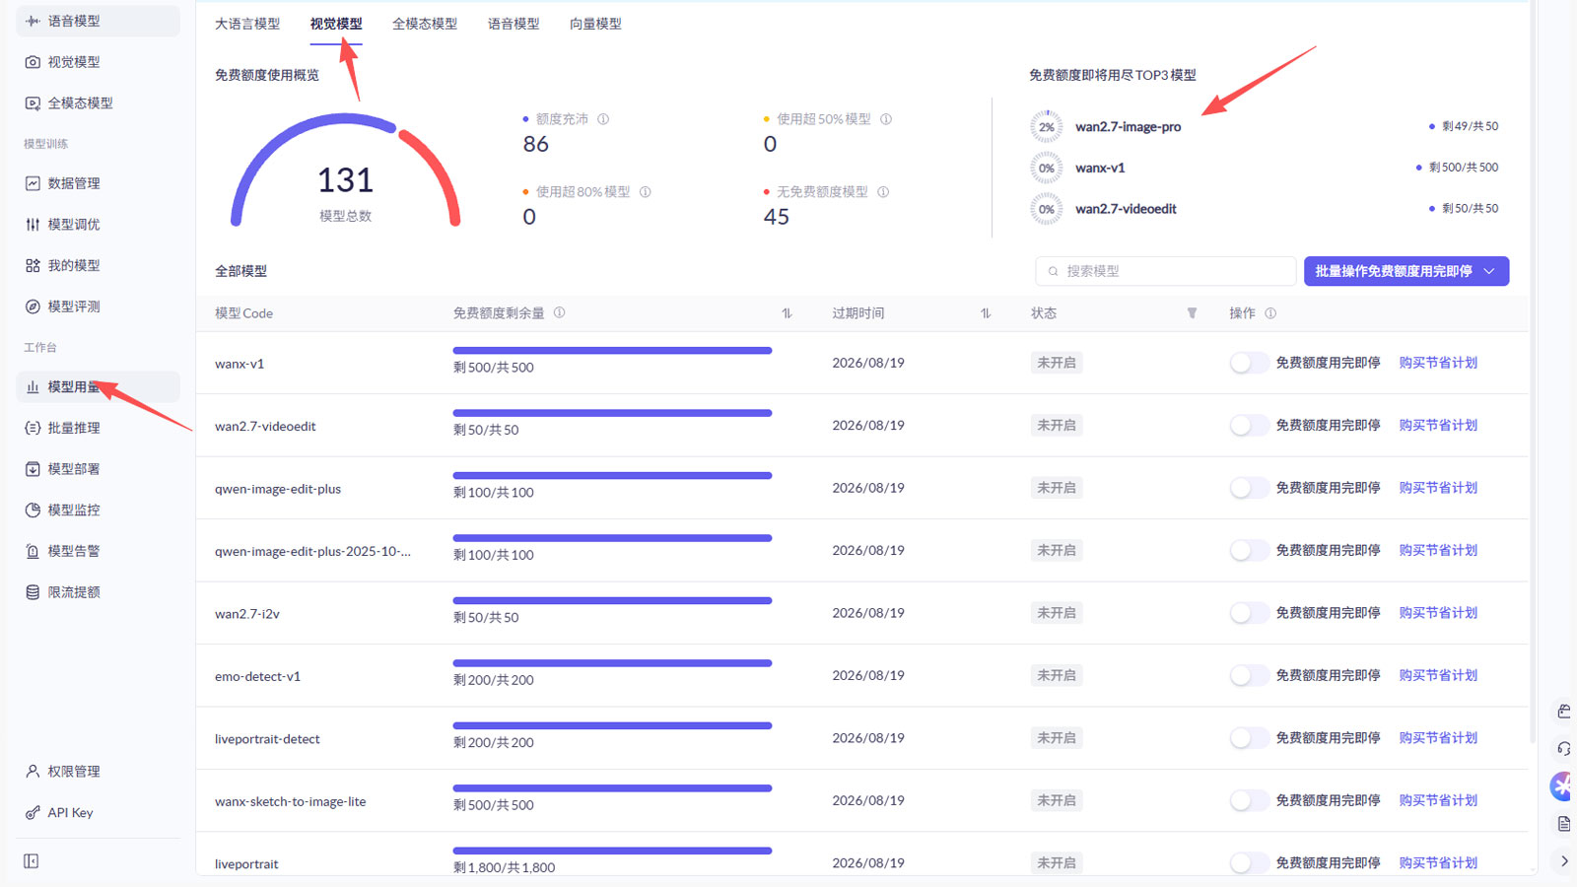The width and height of the screenshot is (1577, 887).
Task: Open 批量推理 in the sidebar
Action: [98, 428]
